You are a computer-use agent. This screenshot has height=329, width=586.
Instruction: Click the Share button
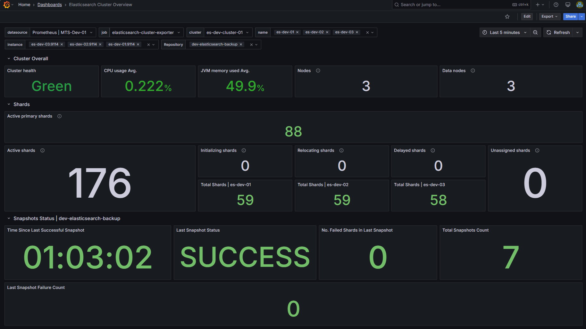coord(570,17)
